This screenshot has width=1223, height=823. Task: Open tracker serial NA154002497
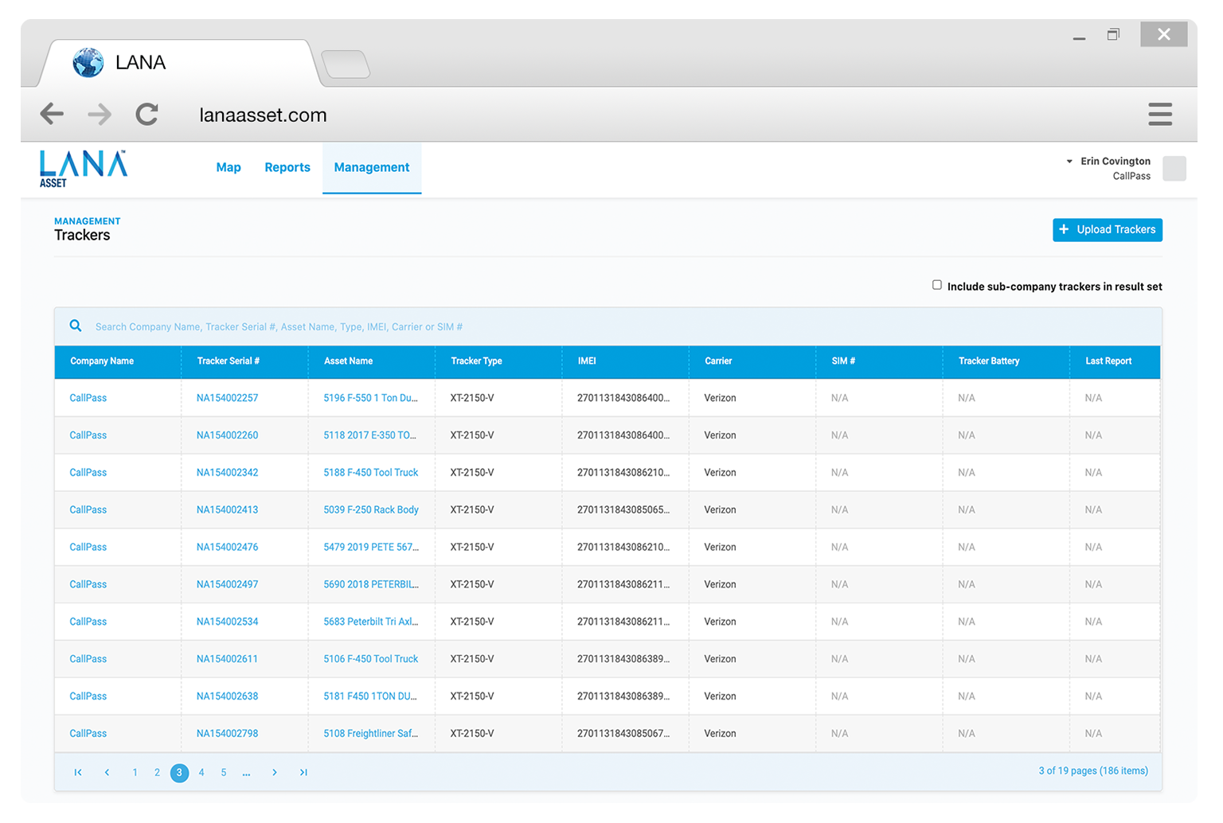coord(227,584)
